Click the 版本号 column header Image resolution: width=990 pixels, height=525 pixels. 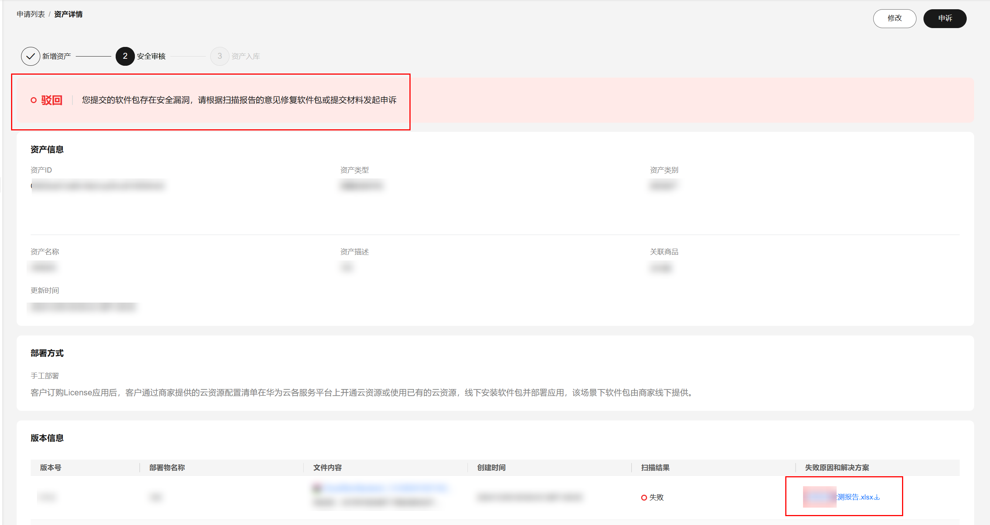50,468
